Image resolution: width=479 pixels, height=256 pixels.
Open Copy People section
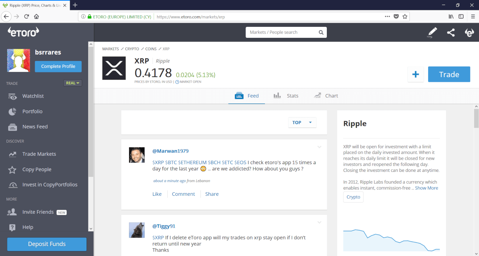point(37,169)
